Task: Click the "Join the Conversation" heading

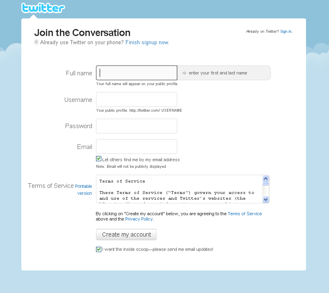Action: tap(82, 33)
